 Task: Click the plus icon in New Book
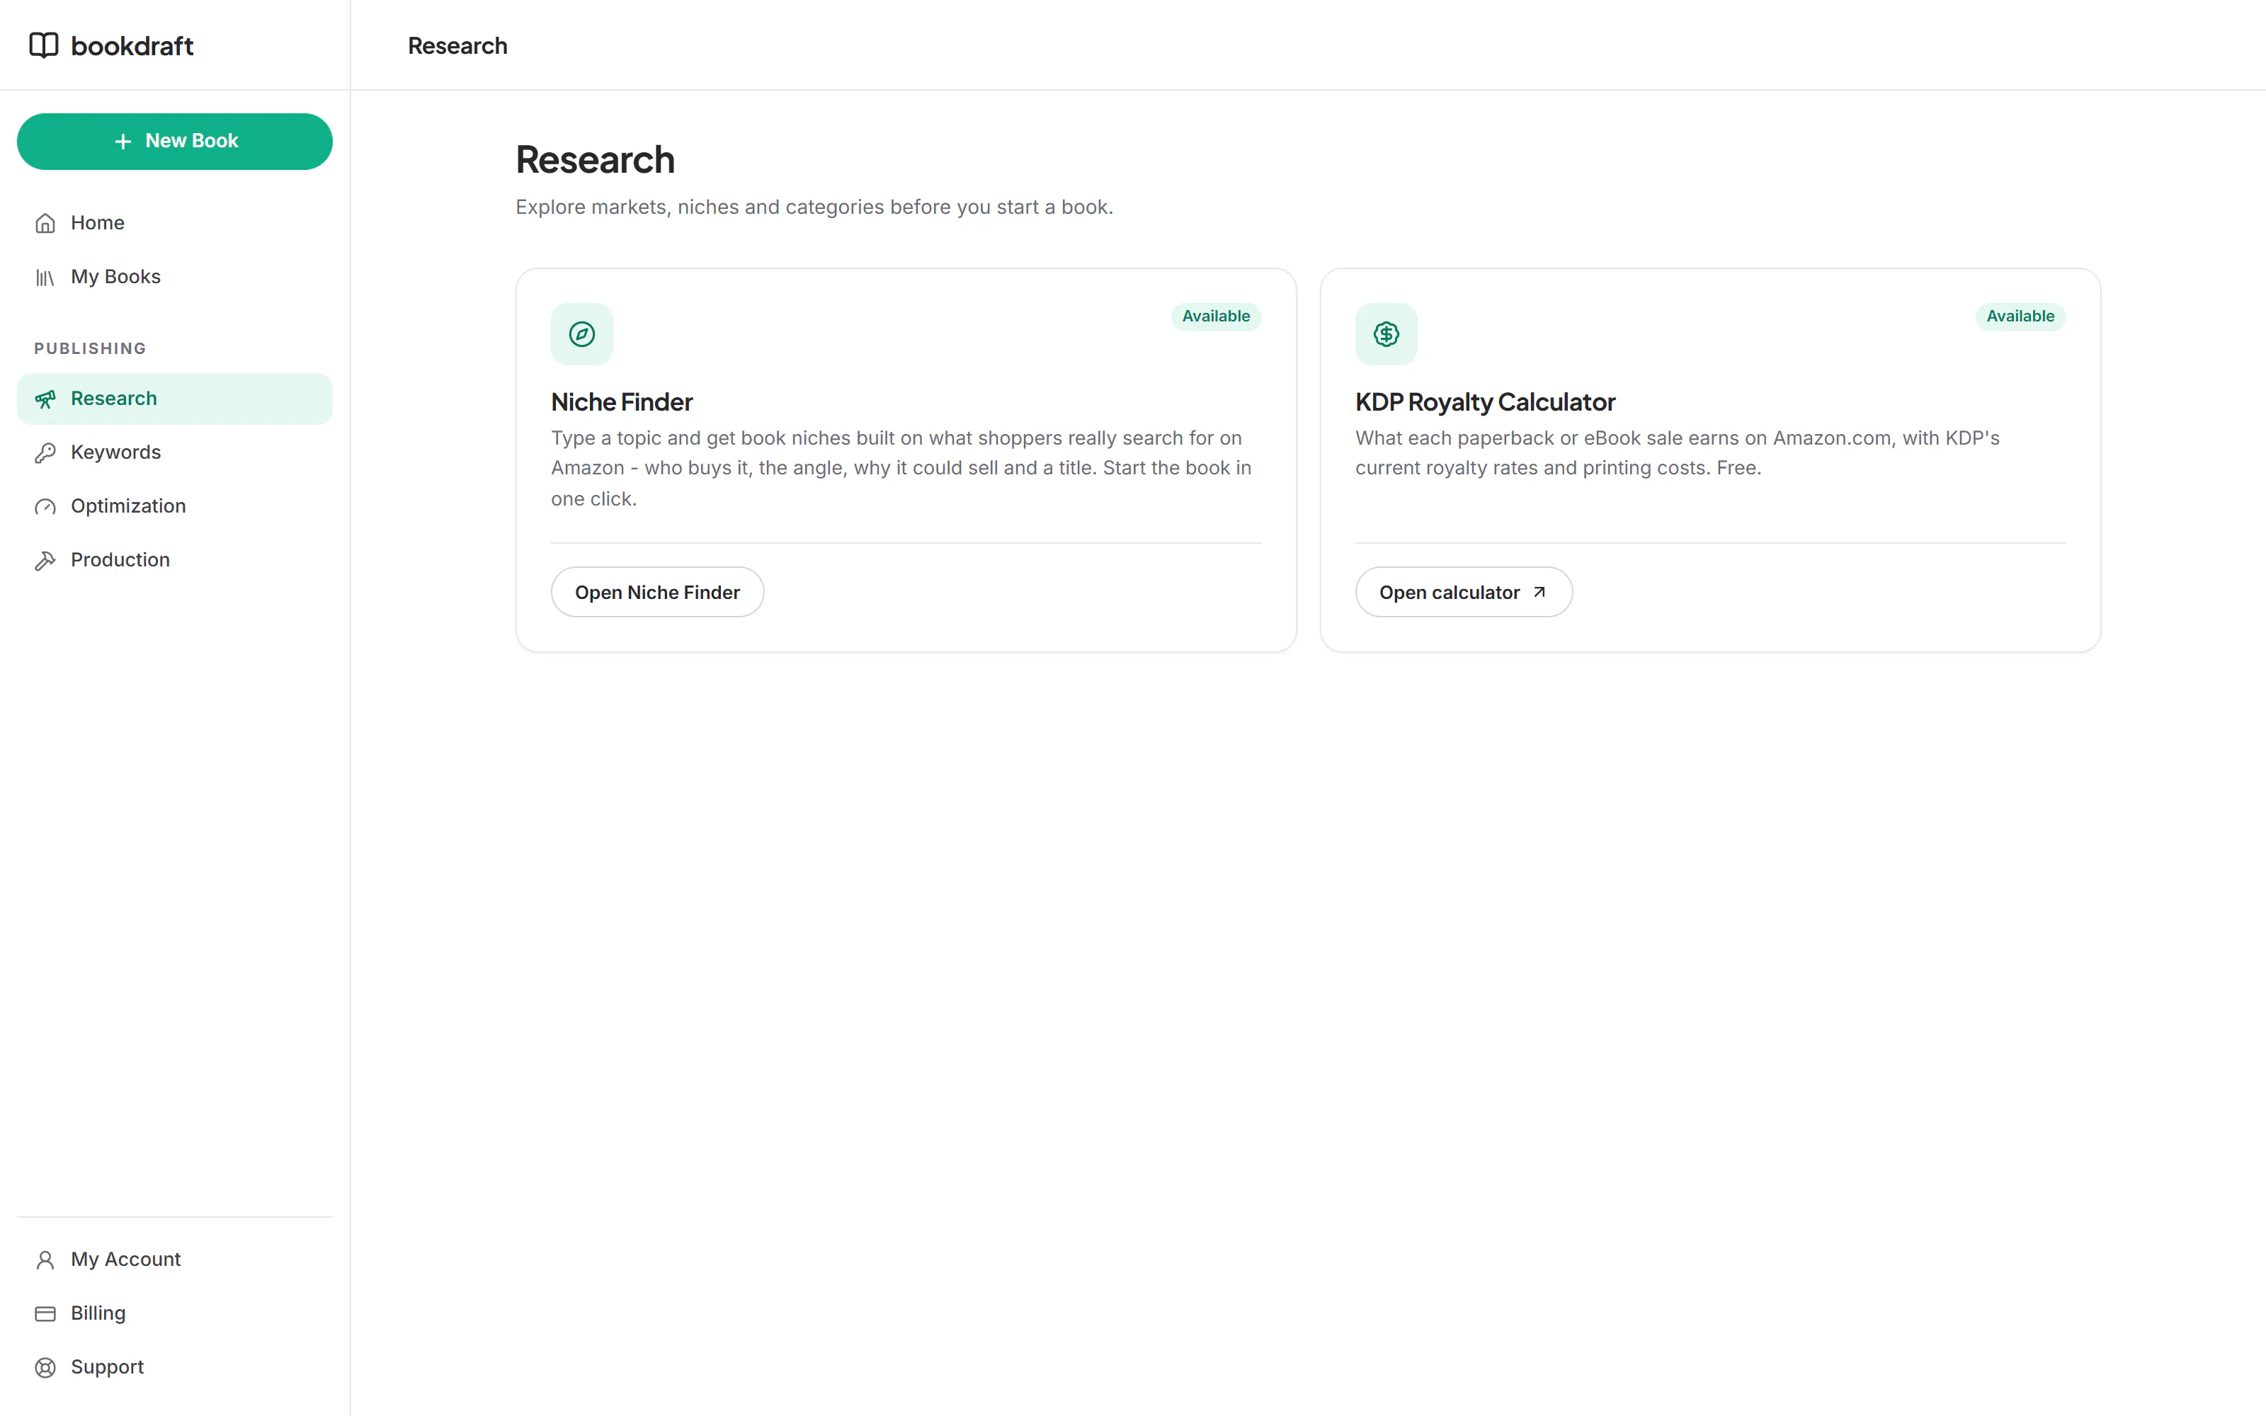click(123, 142)
